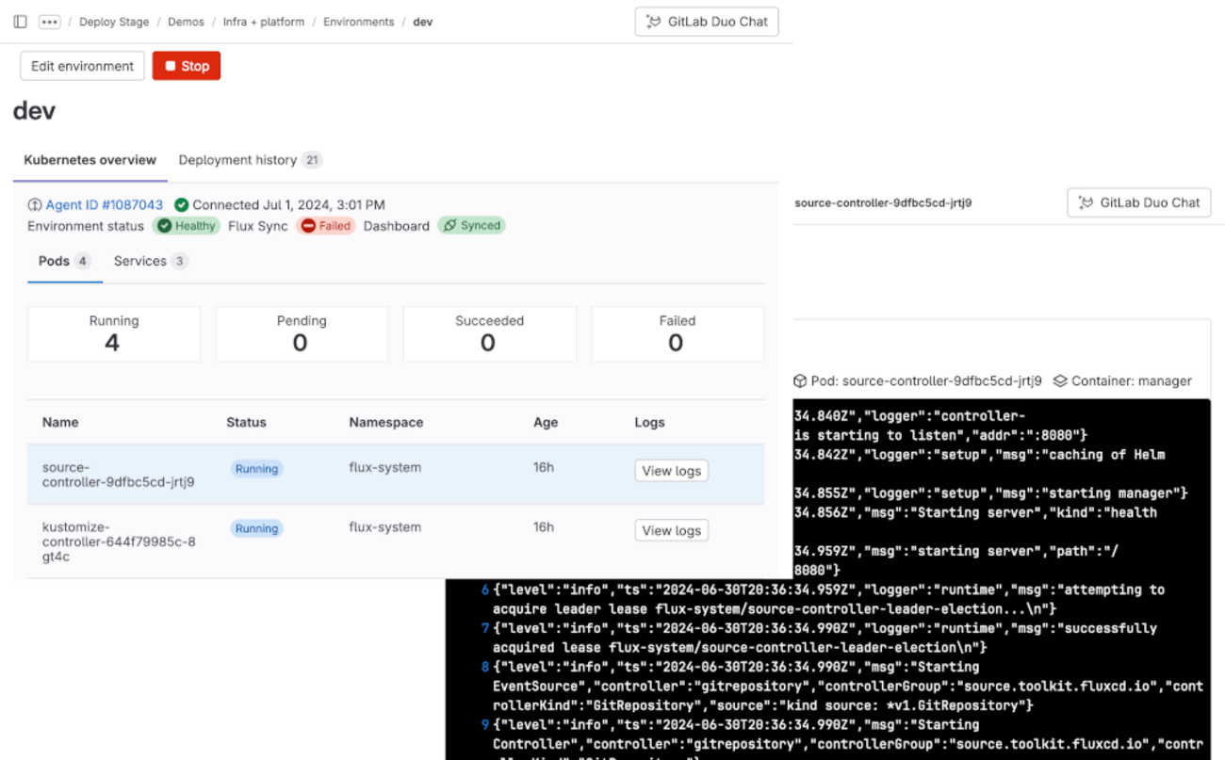Toggle the sidebar panel icon
Viewport: 1225px width, 760px height.
[x=20, y=22]
